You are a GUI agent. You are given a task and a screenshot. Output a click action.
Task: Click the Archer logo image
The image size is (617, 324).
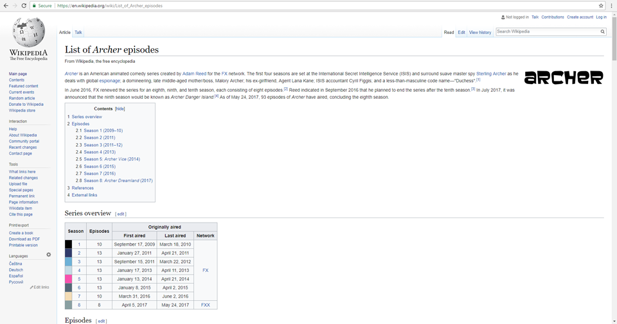(x=564, y=78)
